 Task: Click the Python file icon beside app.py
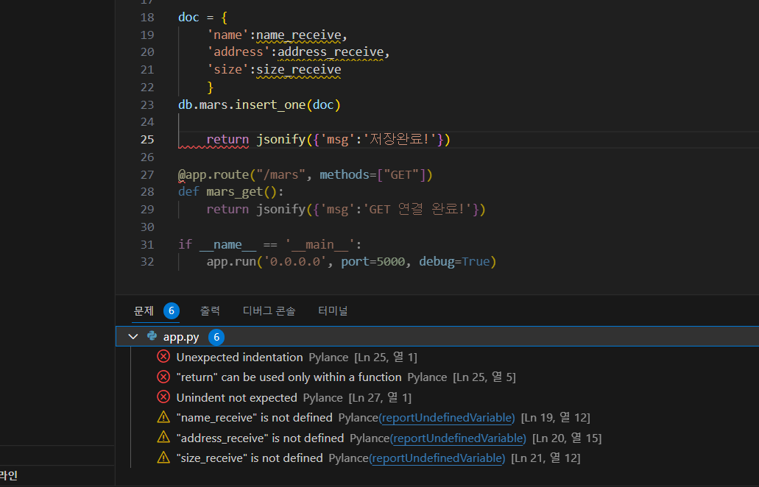[x=152, y=336]
